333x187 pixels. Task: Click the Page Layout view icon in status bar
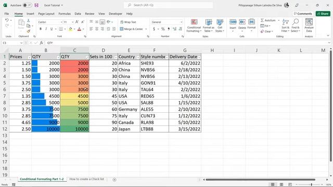click(x=281, y=184)
